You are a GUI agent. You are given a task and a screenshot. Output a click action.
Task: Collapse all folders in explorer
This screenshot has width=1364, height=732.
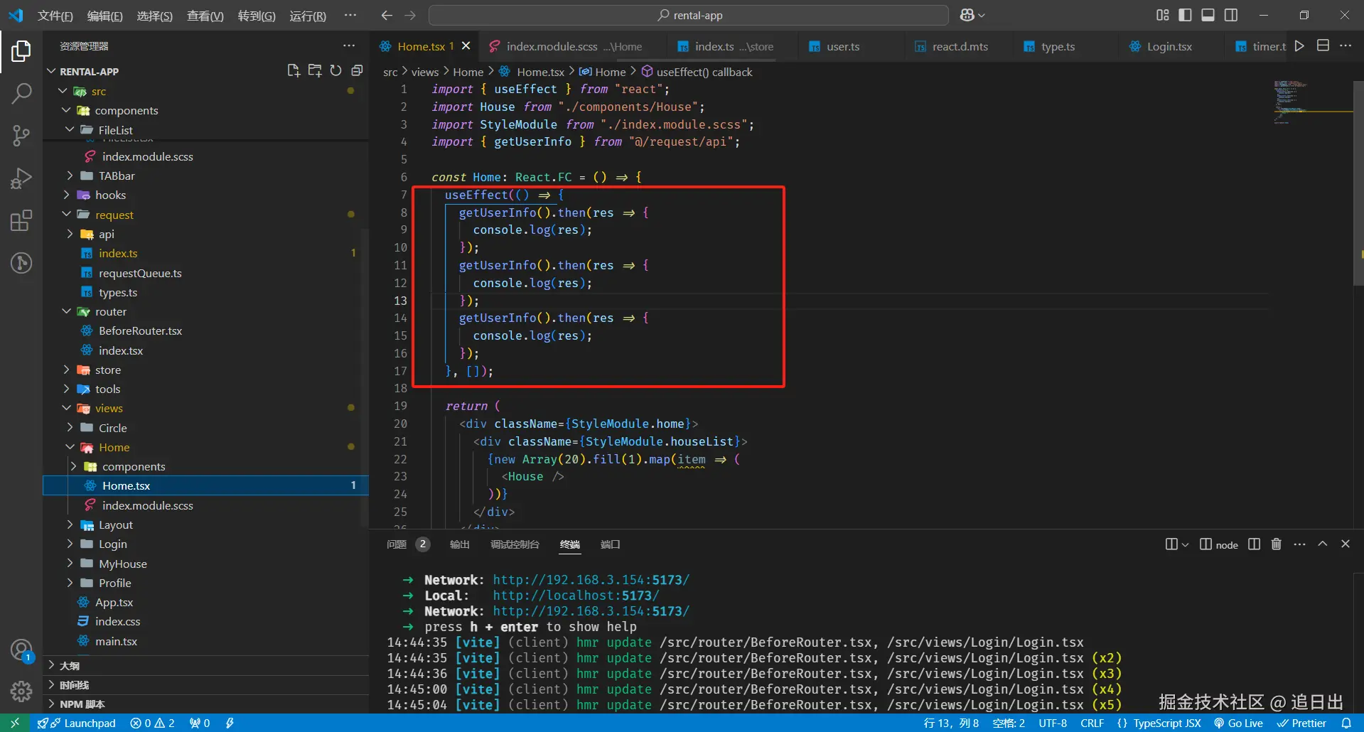click(x=357, y=70)
